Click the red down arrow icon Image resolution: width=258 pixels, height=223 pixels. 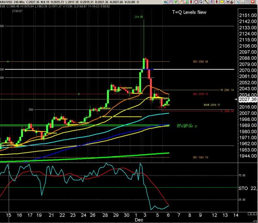pos(217,2)
